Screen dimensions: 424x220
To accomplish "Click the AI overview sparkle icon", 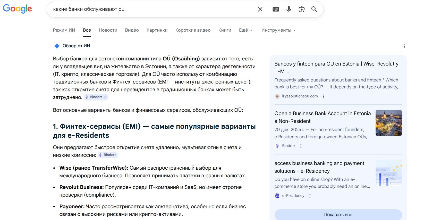I will (x=57, y=46).
